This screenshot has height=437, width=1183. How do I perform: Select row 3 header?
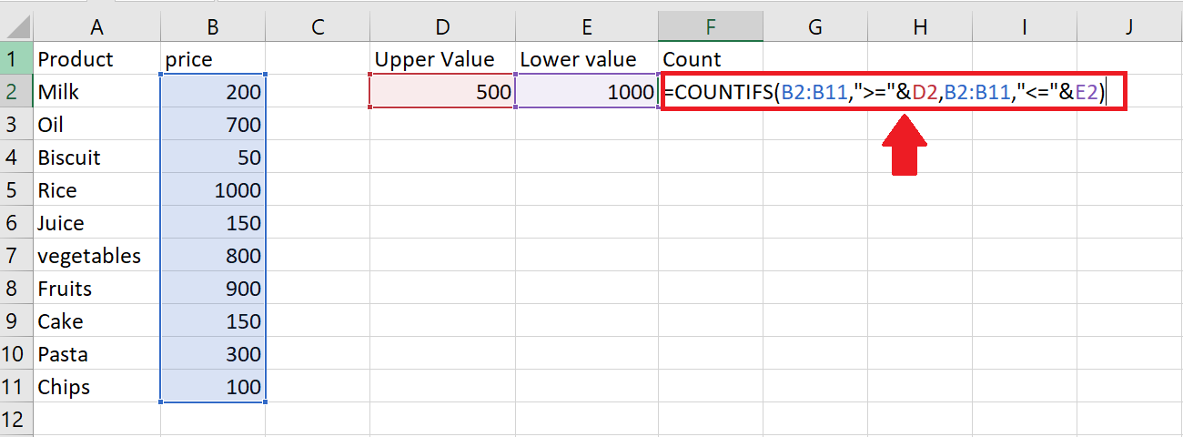pos(16,125)
